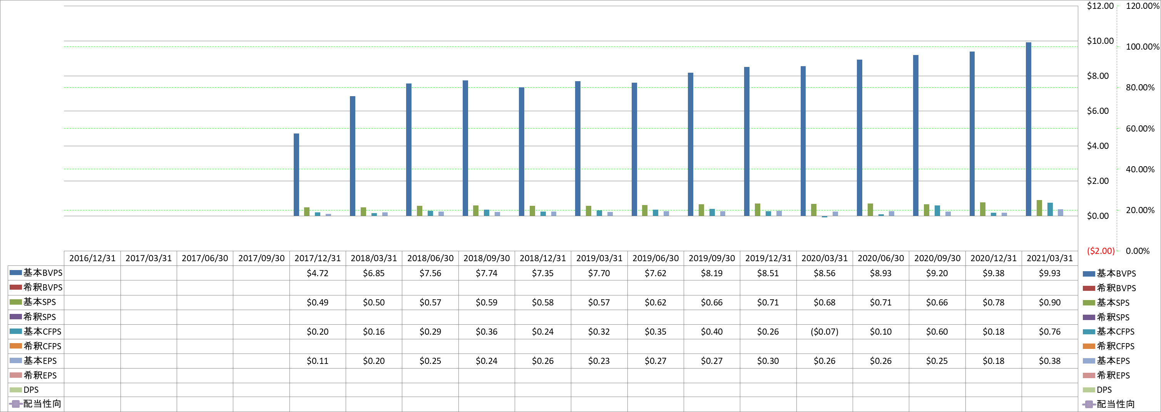The height and width of the screenshot is (412, 1161).
Task: Click the DPS label in the left legend
Action: point(31,389)
